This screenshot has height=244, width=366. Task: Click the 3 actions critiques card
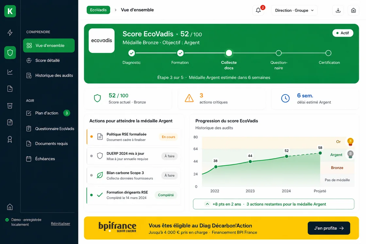[x=222, y=98]
